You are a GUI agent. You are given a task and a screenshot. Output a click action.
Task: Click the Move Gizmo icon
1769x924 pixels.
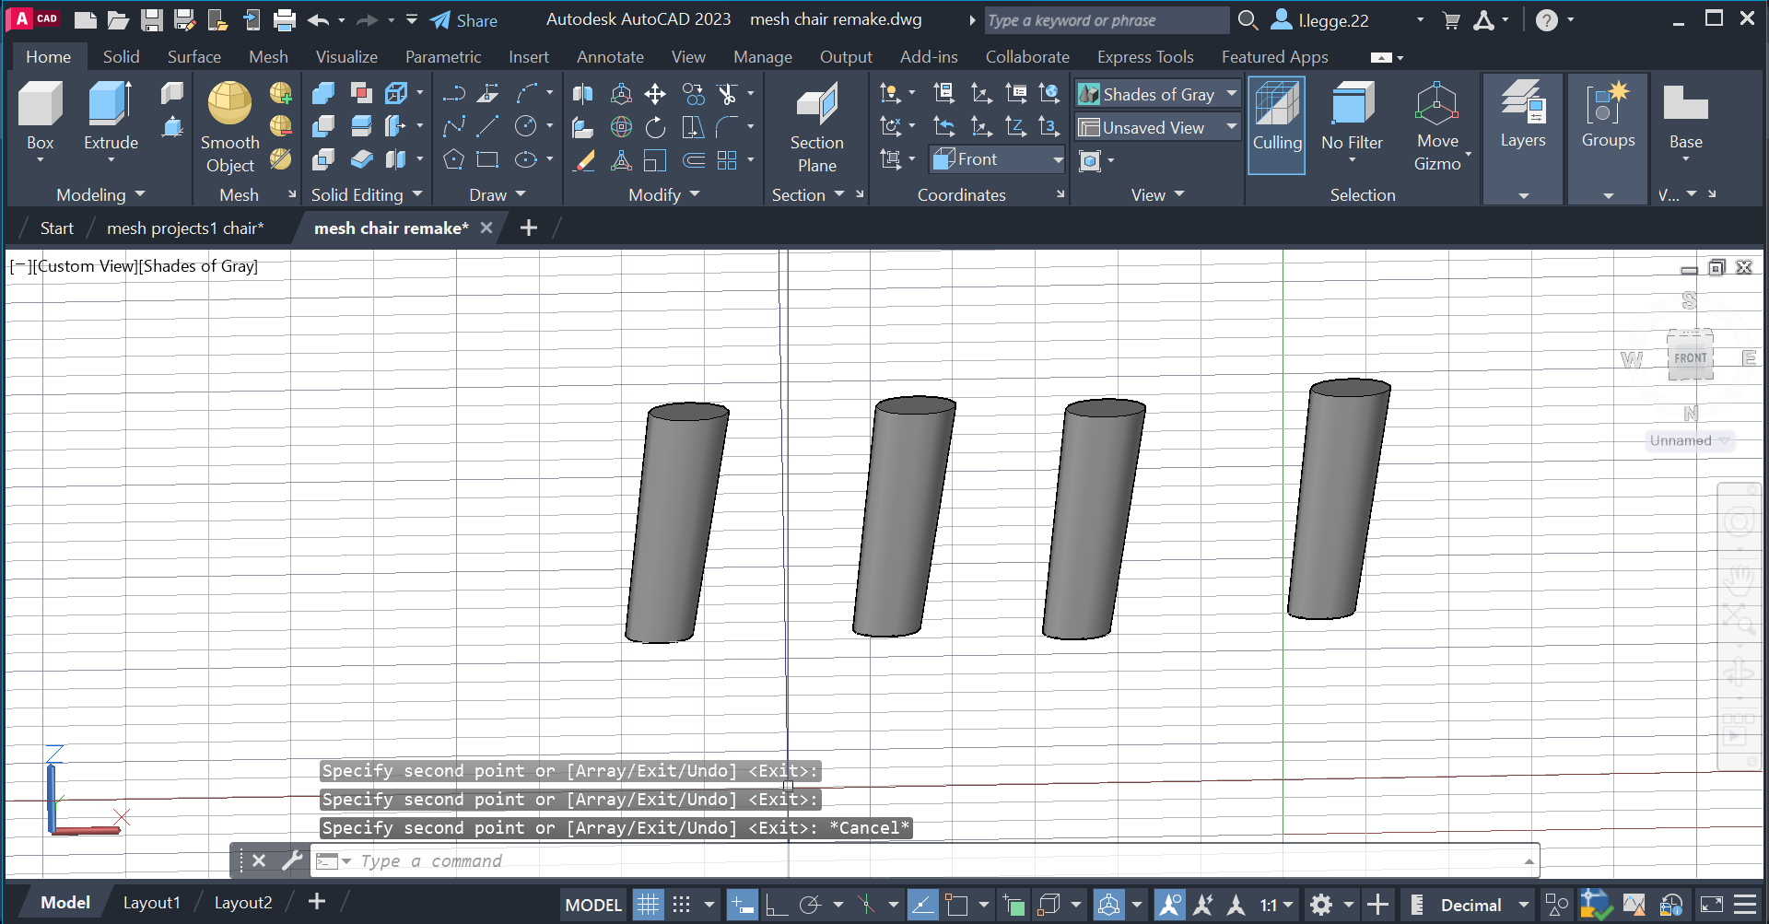tap(1437, 103)
